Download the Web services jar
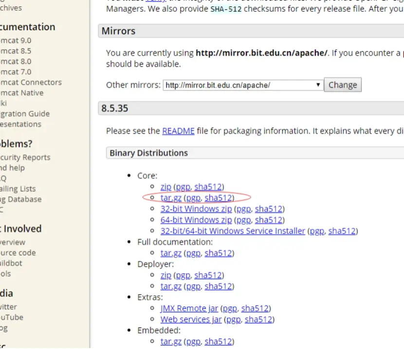 (191, 320)
